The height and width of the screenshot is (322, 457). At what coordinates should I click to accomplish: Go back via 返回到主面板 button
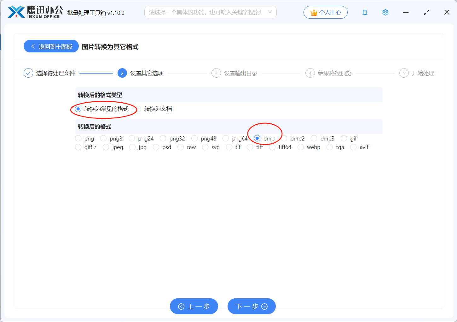click(51, 46)
